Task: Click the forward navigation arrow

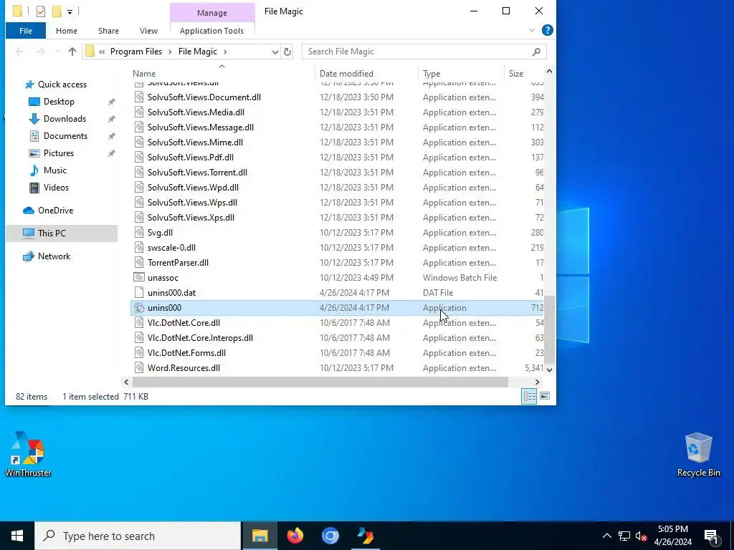Action: point(41,52)
